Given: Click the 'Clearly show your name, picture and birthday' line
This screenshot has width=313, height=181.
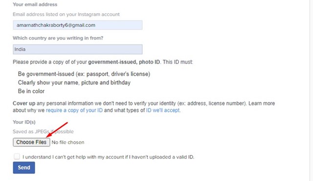Looking at the screenshot, I should 74,82.
